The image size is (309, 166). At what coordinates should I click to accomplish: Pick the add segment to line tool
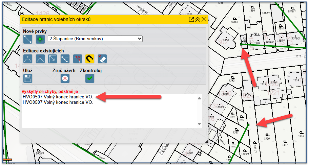pos(65,59)
